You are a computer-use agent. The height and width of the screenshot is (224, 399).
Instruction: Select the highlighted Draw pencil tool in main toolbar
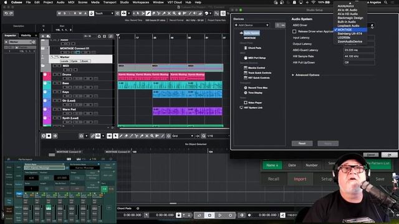point(148,13)
